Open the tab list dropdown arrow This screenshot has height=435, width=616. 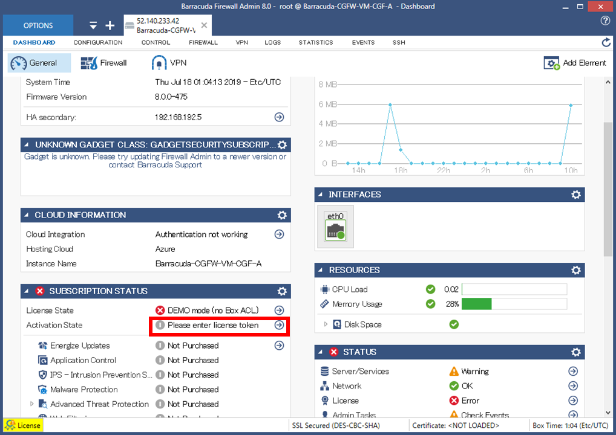(x=93, y=25)
